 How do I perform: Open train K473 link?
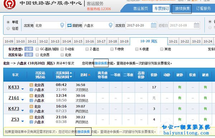point(14,109)
